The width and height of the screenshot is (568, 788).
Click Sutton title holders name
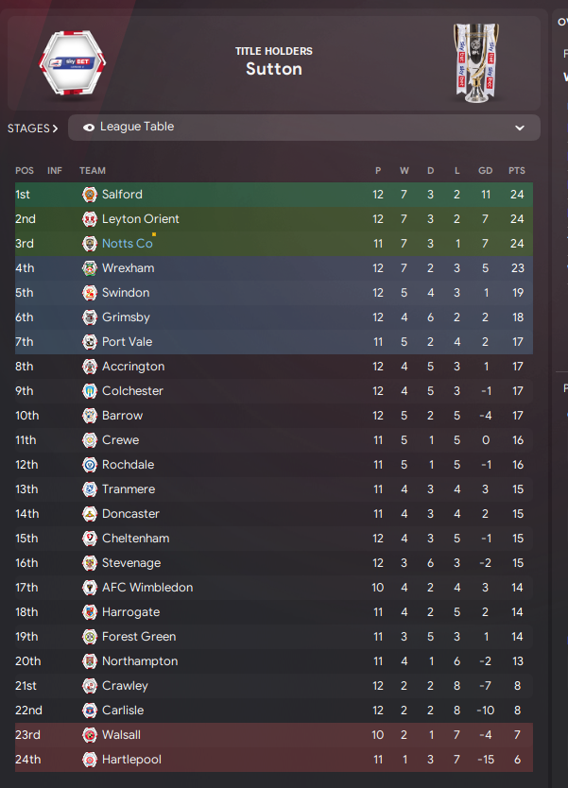273,69
